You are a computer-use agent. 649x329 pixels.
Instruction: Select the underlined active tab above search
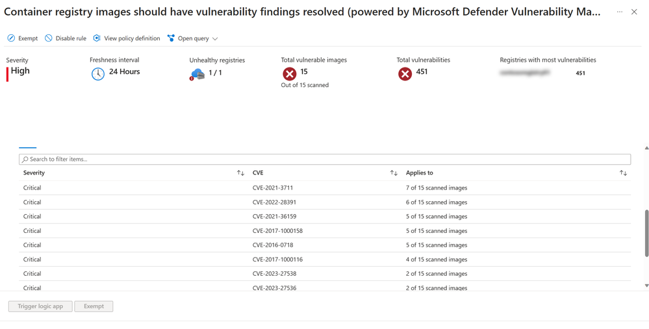pyautogui.click(x=27, y=144)
